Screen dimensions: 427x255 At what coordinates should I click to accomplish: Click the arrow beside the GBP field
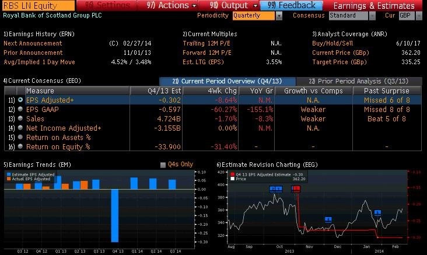(x=419, y=16)
